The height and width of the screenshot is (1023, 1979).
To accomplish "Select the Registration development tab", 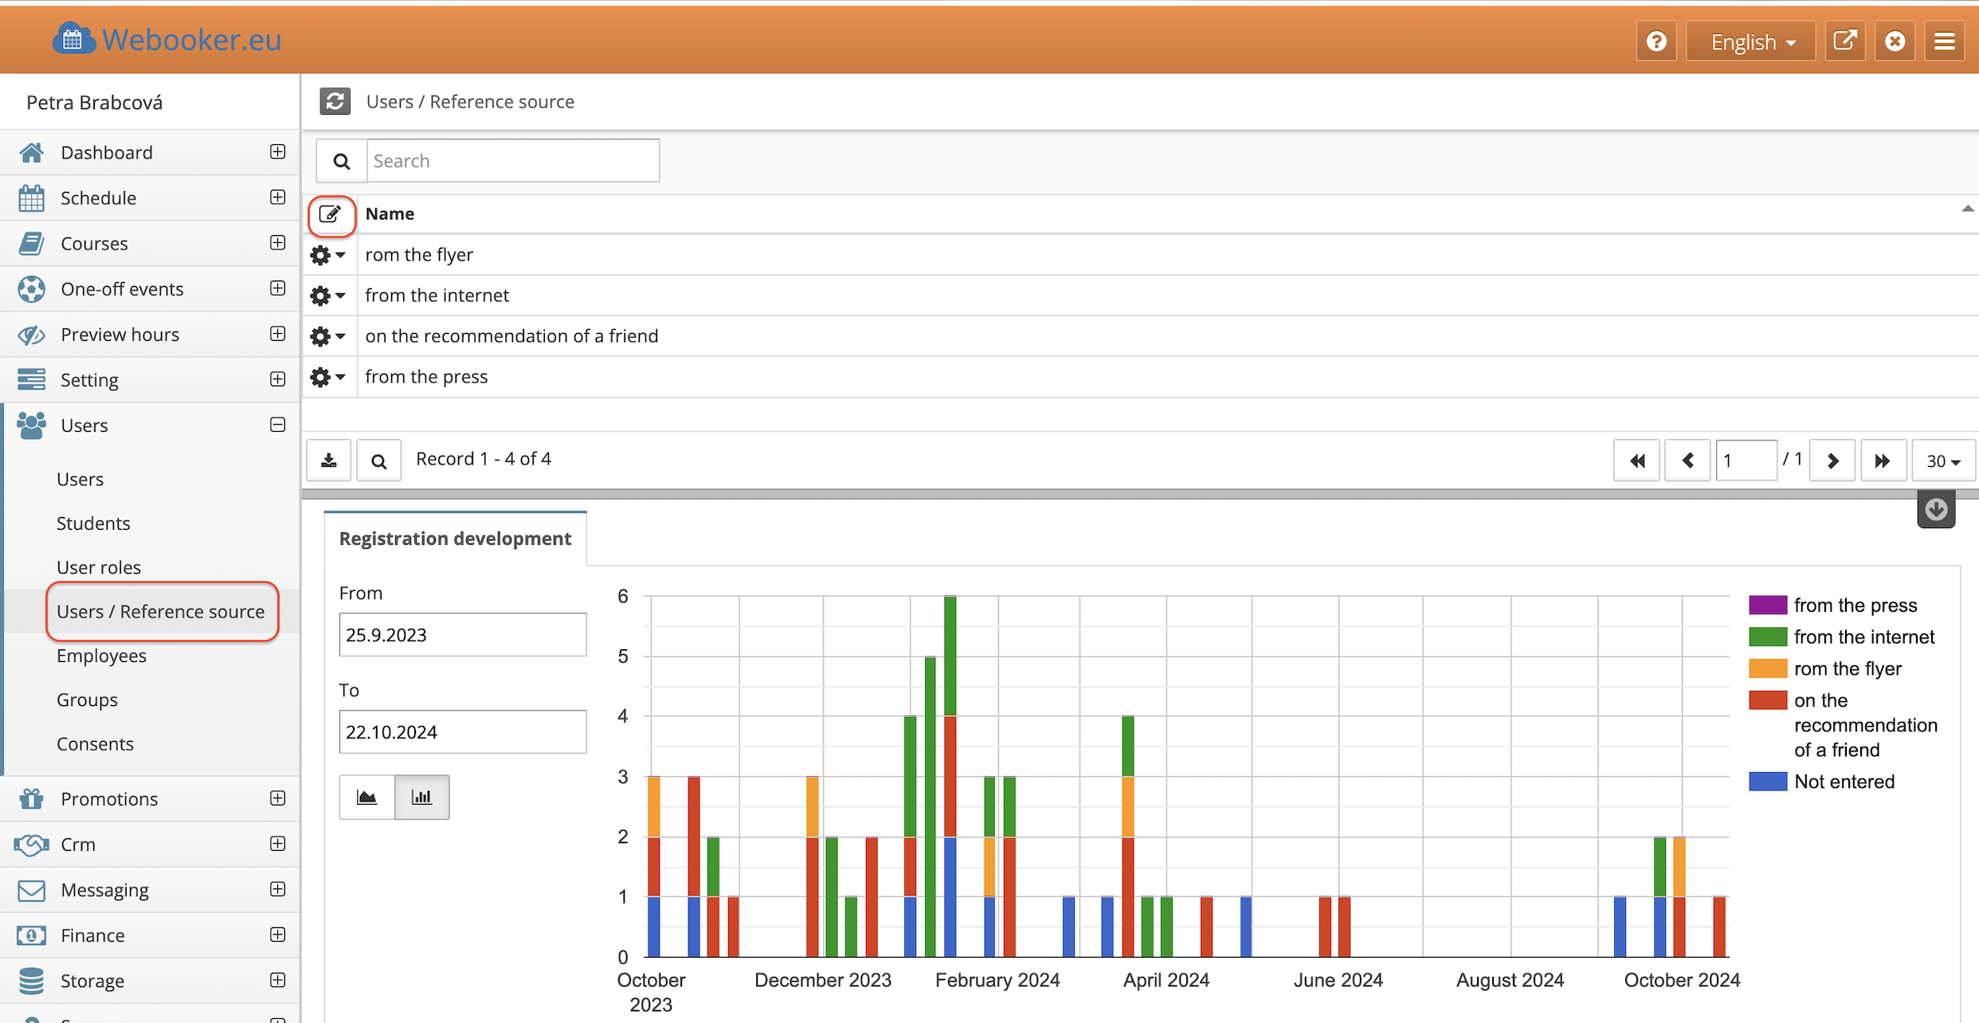I will pos(455,539).
